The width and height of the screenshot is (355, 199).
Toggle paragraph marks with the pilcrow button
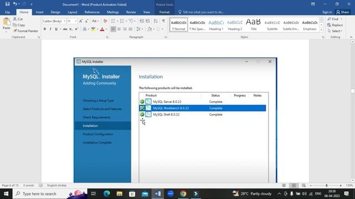[x=164, y=21]
